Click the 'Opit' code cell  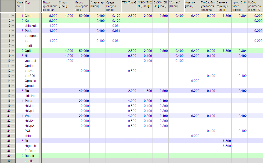[x=32, y=51]
